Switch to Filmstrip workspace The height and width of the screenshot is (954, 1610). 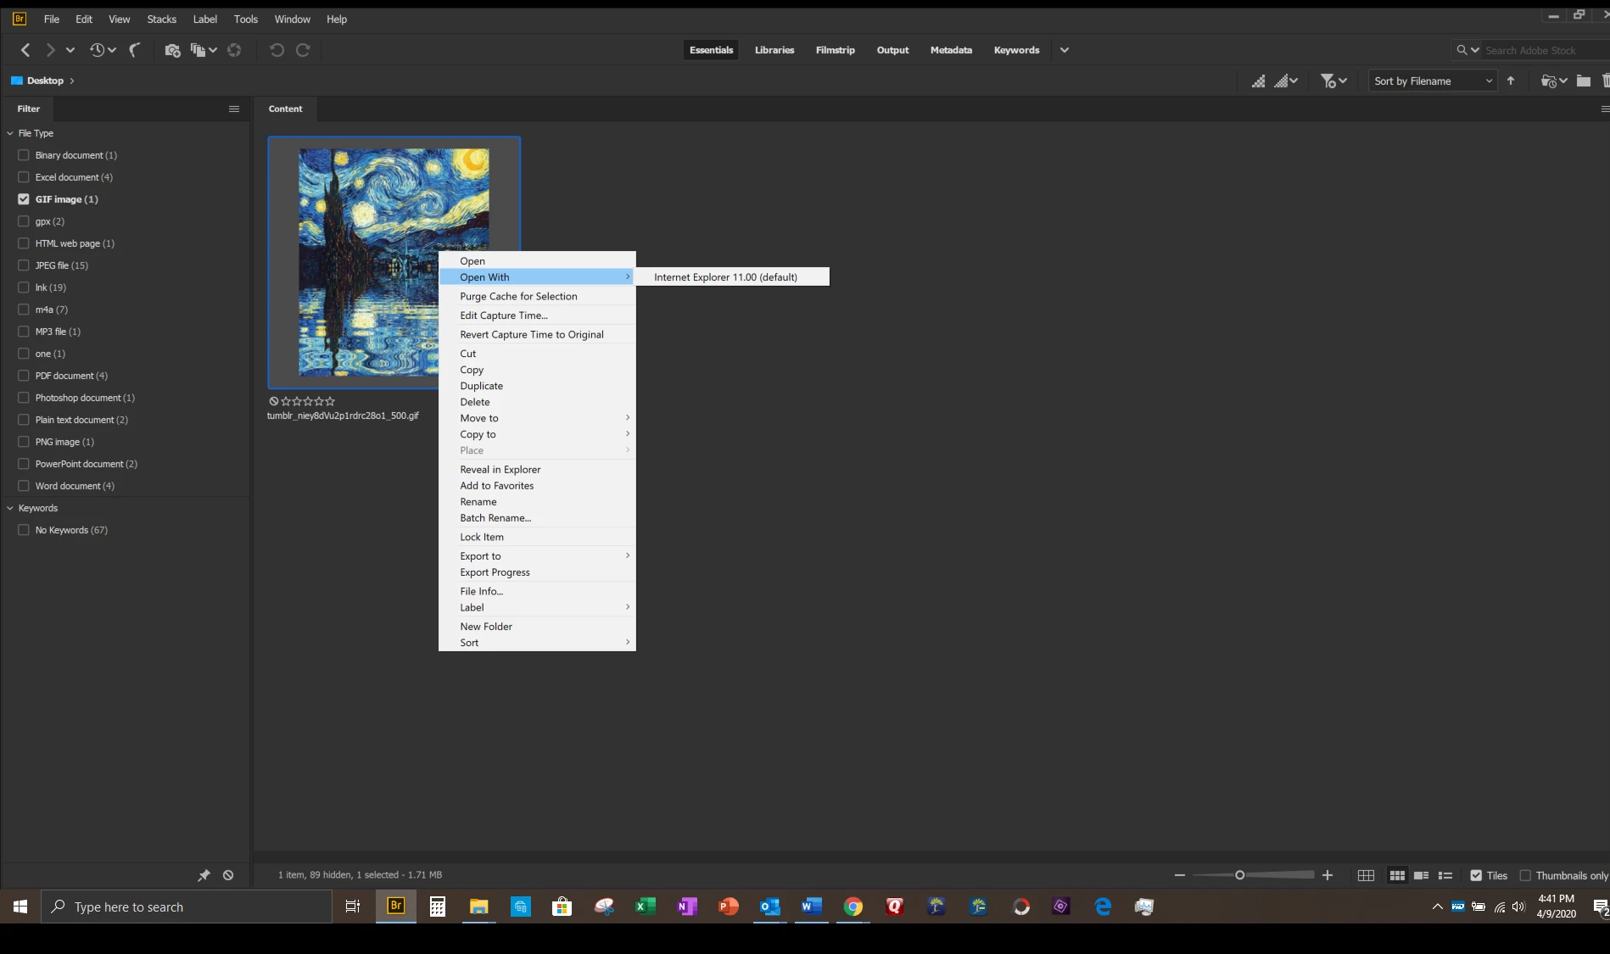835,50
